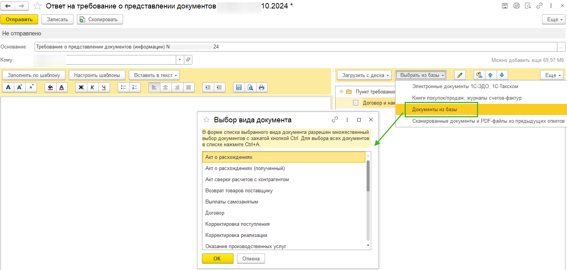Open top Еще dropdown near Отправить row
The height and width of the screenshot is (270, 567).
pos(554,19)
